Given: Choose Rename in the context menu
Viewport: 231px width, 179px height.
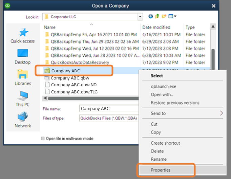Looking at the screenshot, I should [159, 159].
